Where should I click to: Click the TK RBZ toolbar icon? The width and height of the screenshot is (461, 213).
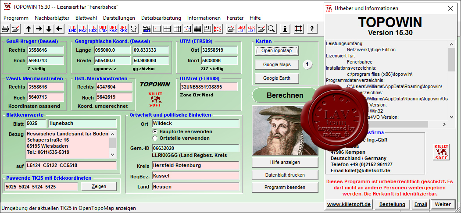[83, 29]
